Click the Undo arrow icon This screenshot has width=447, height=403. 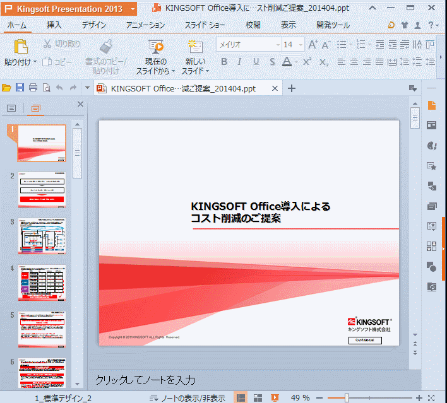click(x=59, y=88)
